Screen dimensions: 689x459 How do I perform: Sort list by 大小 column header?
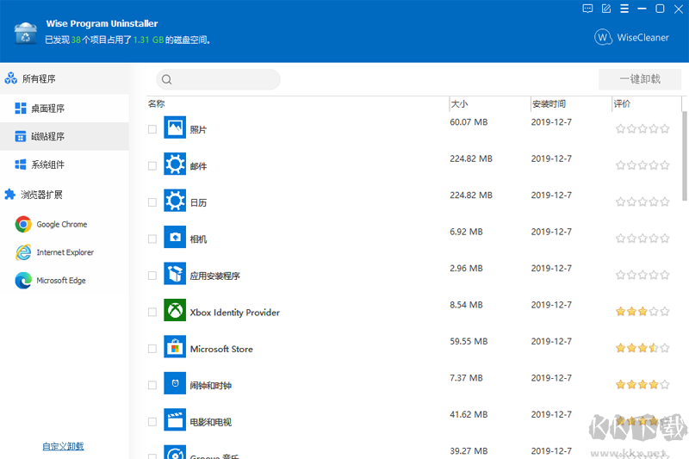pyautogui.click(x=459, y=103)
